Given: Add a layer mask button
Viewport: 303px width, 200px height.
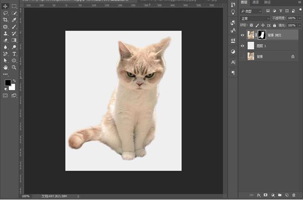Looking at the screenshot, I should (266, 195).
